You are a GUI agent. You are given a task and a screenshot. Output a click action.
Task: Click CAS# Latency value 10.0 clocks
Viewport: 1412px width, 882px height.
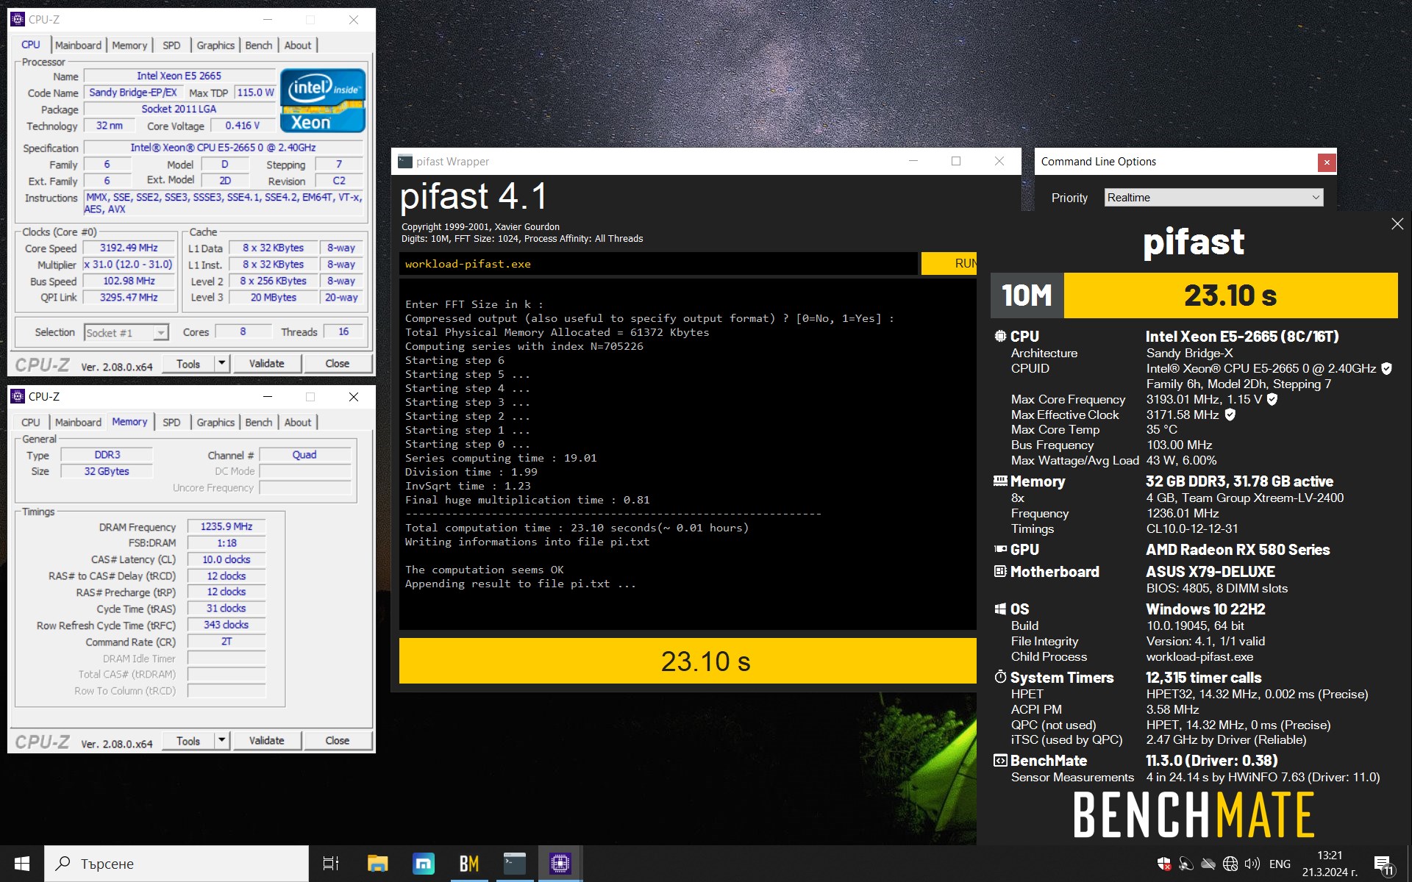pos(227,559)
